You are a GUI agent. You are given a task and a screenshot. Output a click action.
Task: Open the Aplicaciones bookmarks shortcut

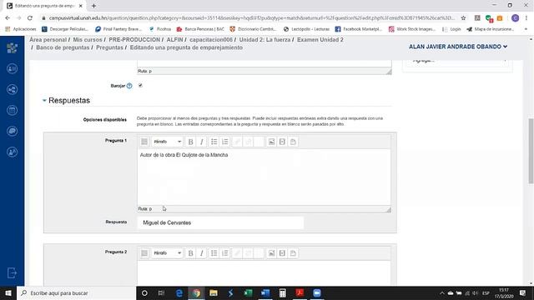pyautogui.click(x=21, y=29)
